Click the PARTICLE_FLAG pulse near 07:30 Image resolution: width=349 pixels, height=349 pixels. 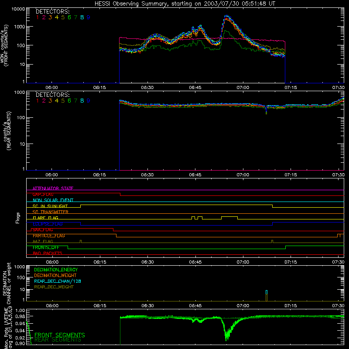pos(339,236)
